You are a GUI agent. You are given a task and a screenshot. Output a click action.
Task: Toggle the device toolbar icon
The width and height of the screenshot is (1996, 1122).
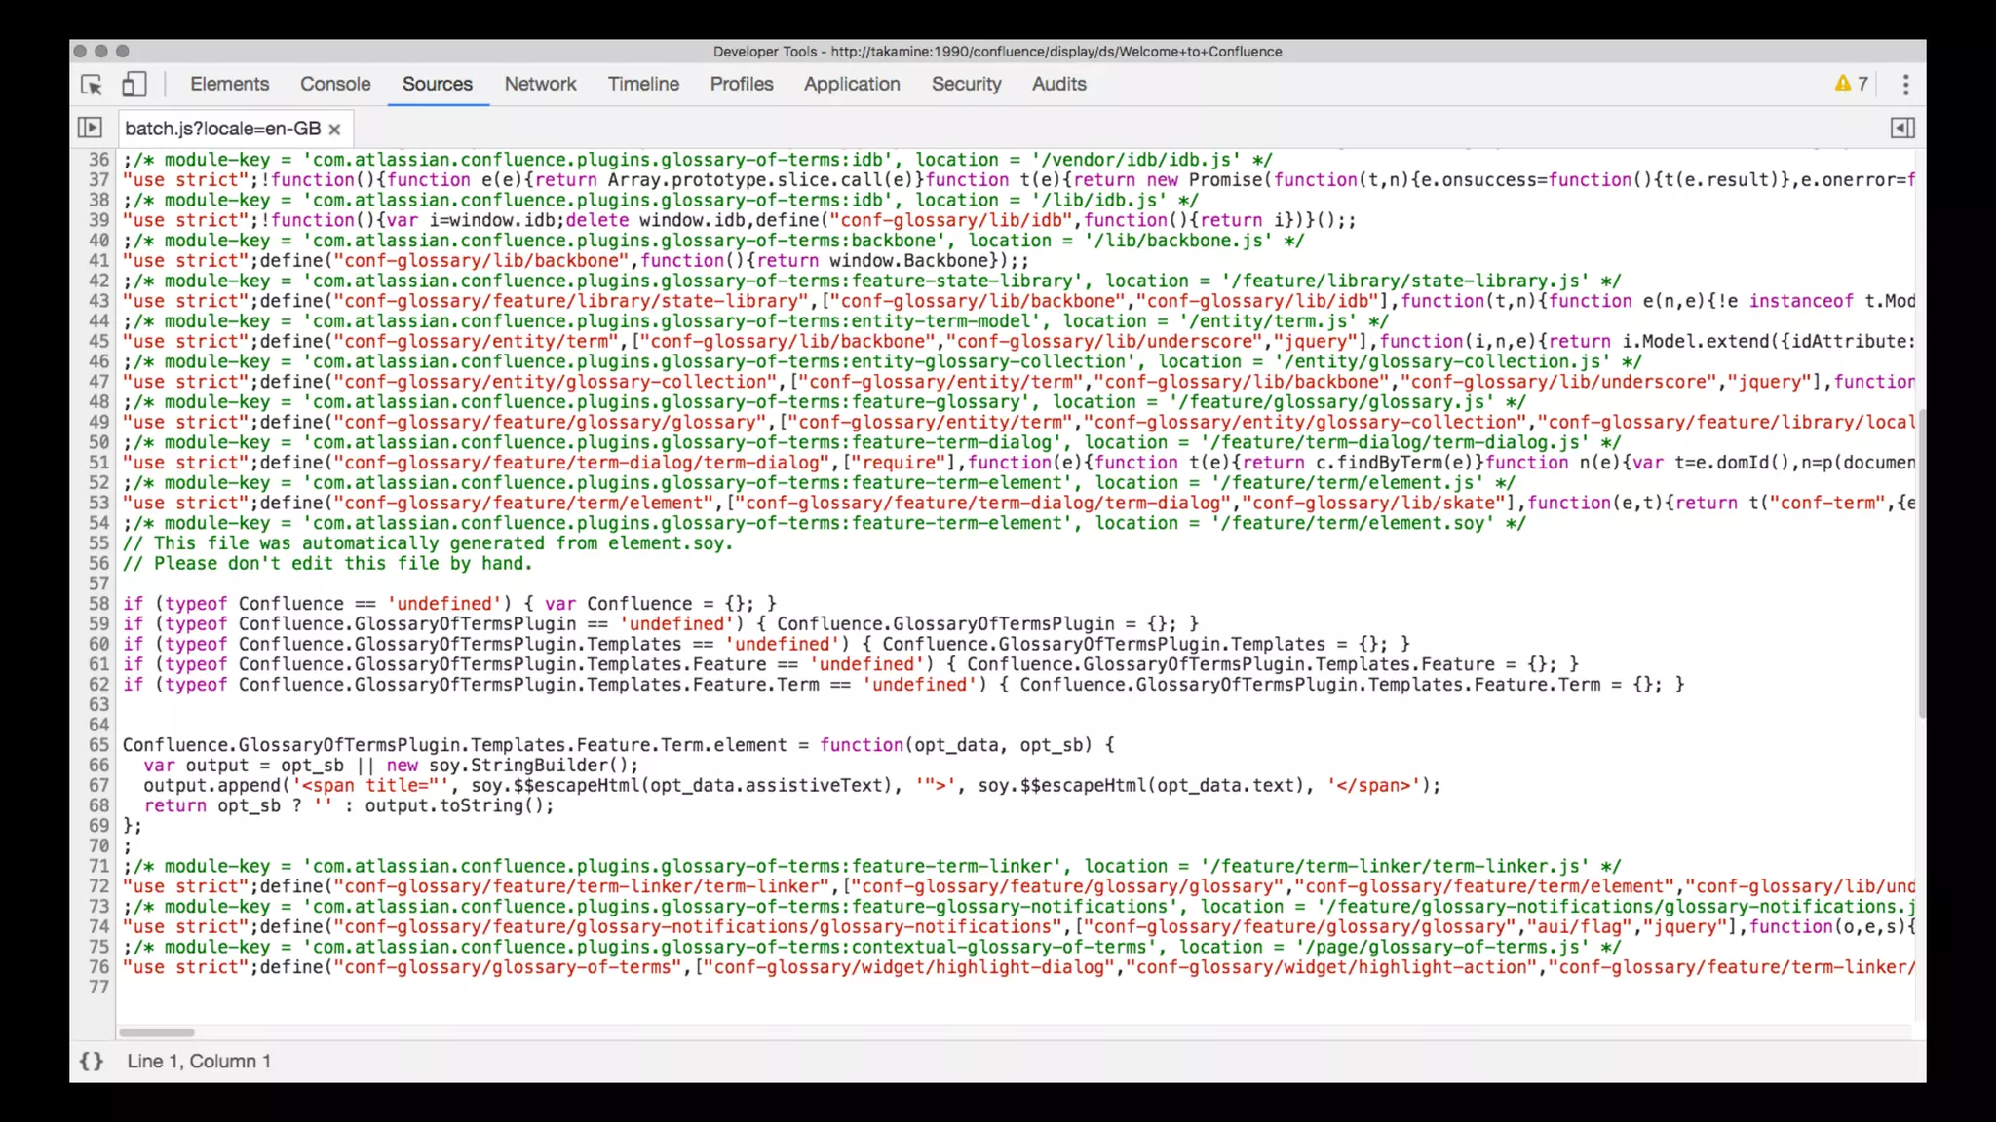[134, 85]
